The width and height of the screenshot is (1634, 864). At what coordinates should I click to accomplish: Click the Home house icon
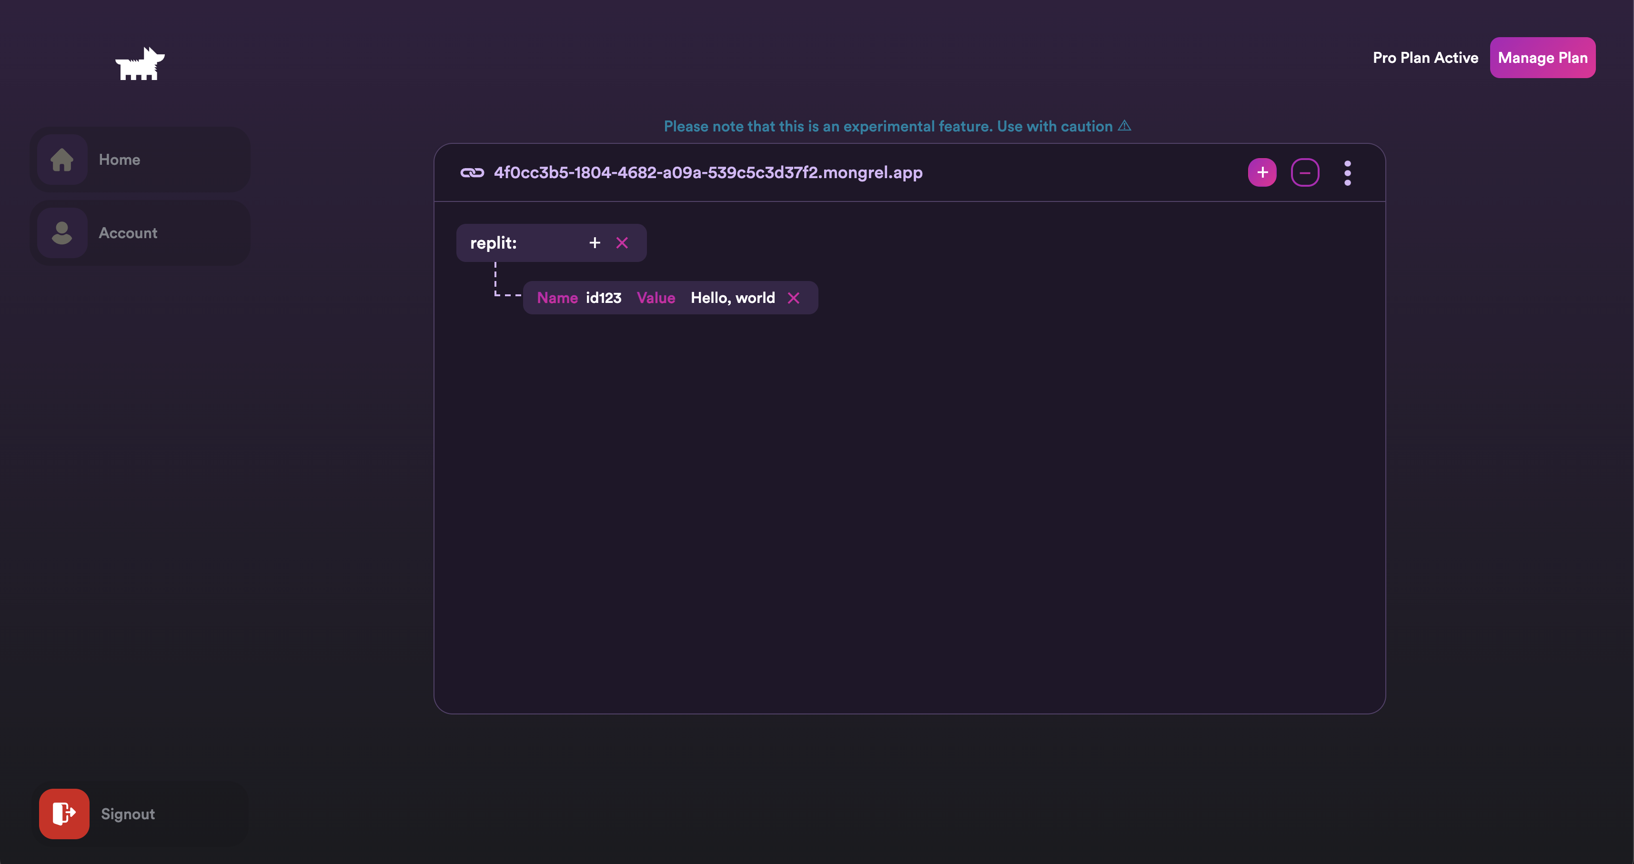click(62, 159)
